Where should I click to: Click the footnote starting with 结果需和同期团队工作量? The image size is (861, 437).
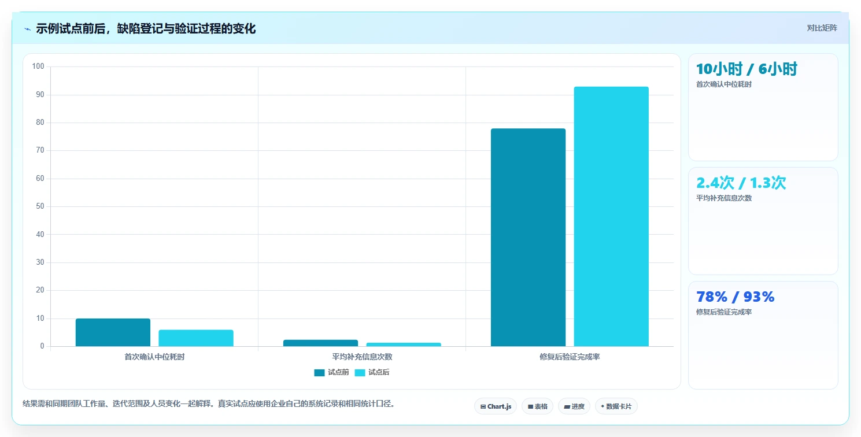tap(210, 404)
